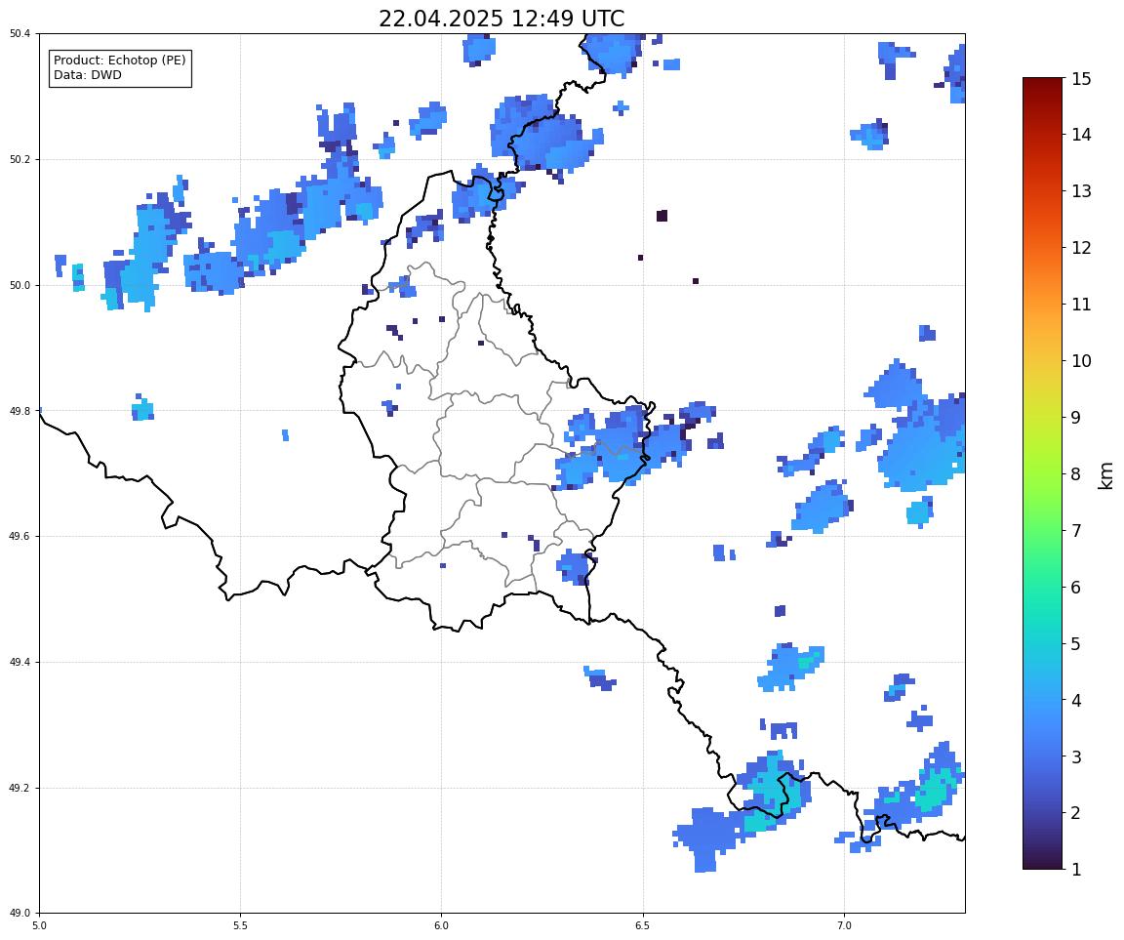Click the dark purple colorbar bottom
The height and width of the screenshot is (940, 1124).
click(x=1042, y=863)
